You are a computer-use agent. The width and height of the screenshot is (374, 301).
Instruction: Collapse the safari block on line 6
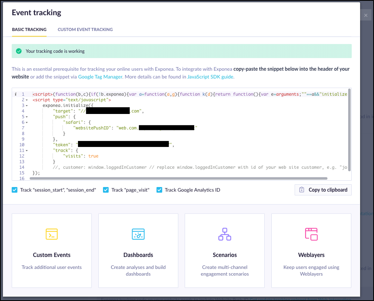click(27, 122)
